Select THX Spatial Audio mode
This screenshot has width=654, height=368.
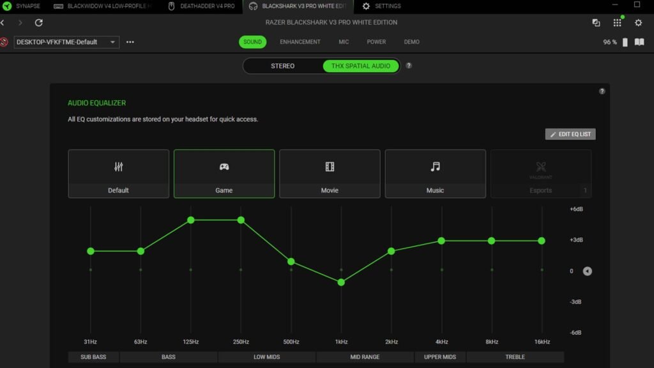click(x=361, y=66)
